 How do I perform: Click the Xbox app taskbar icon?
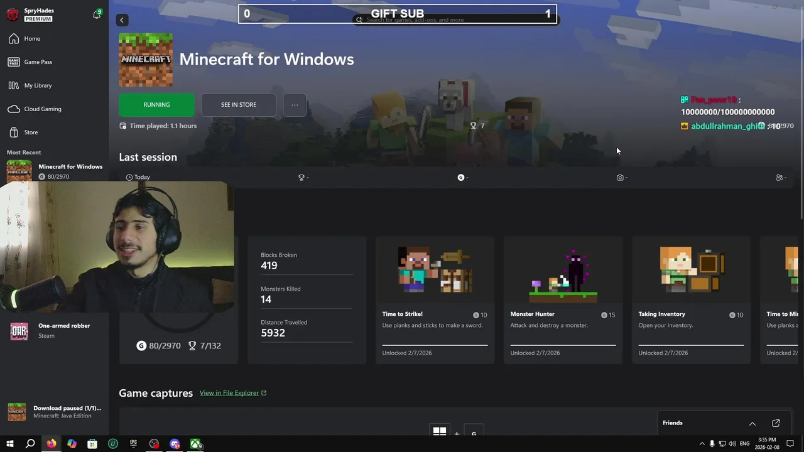click(196, 444)
